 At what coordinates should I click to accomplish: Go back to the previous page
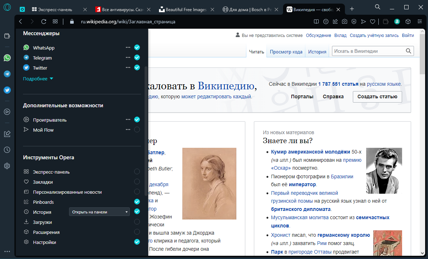(21, 22)
